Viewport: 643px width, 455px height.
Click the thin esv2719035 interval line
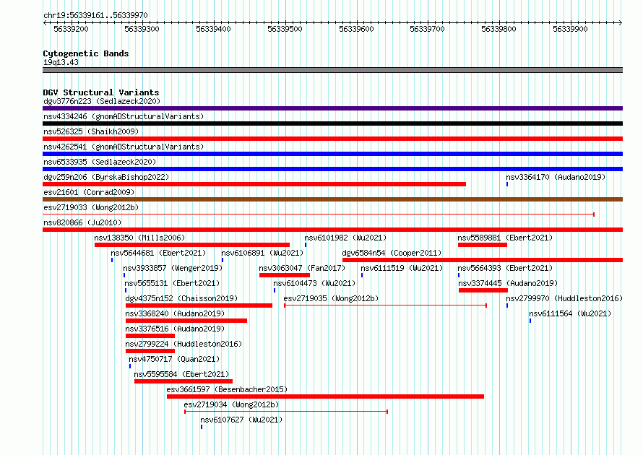386,305
